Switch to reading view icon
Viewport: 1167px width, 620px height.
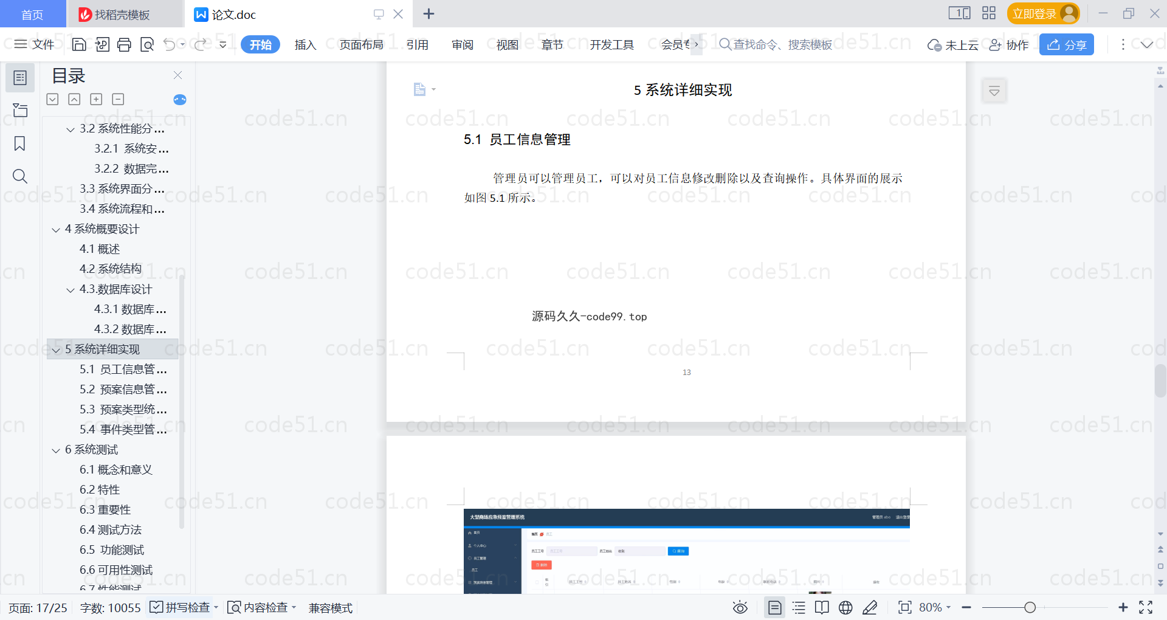tap(822, 607)
